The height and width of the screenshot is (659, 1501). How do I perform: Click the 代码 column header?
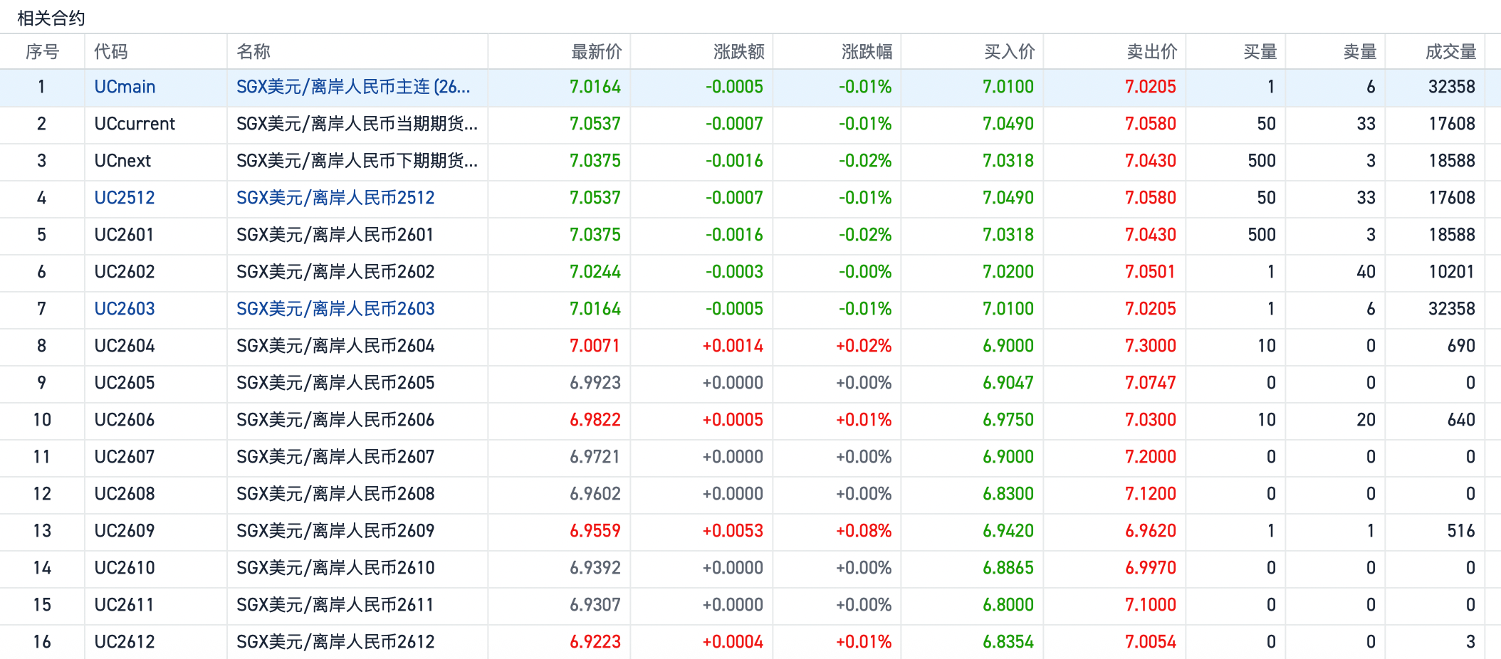(x=111, y=52)
